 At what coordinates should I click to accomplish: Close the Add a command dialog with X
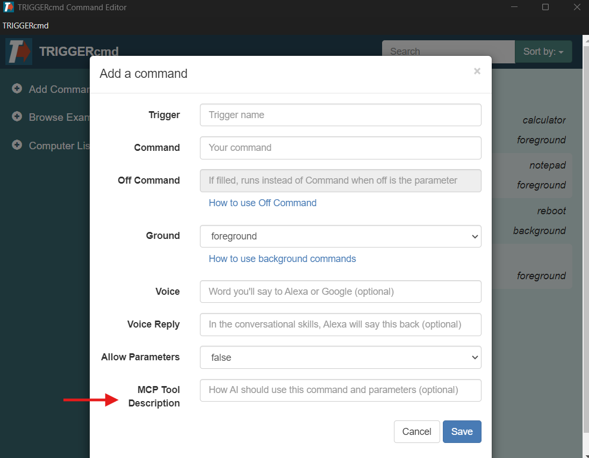477,71
